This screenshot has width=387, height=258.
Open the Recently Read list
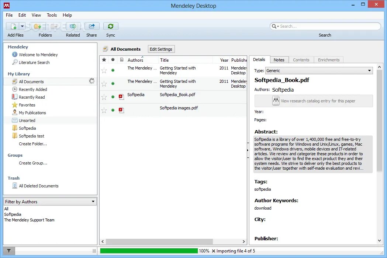[32, 97]
